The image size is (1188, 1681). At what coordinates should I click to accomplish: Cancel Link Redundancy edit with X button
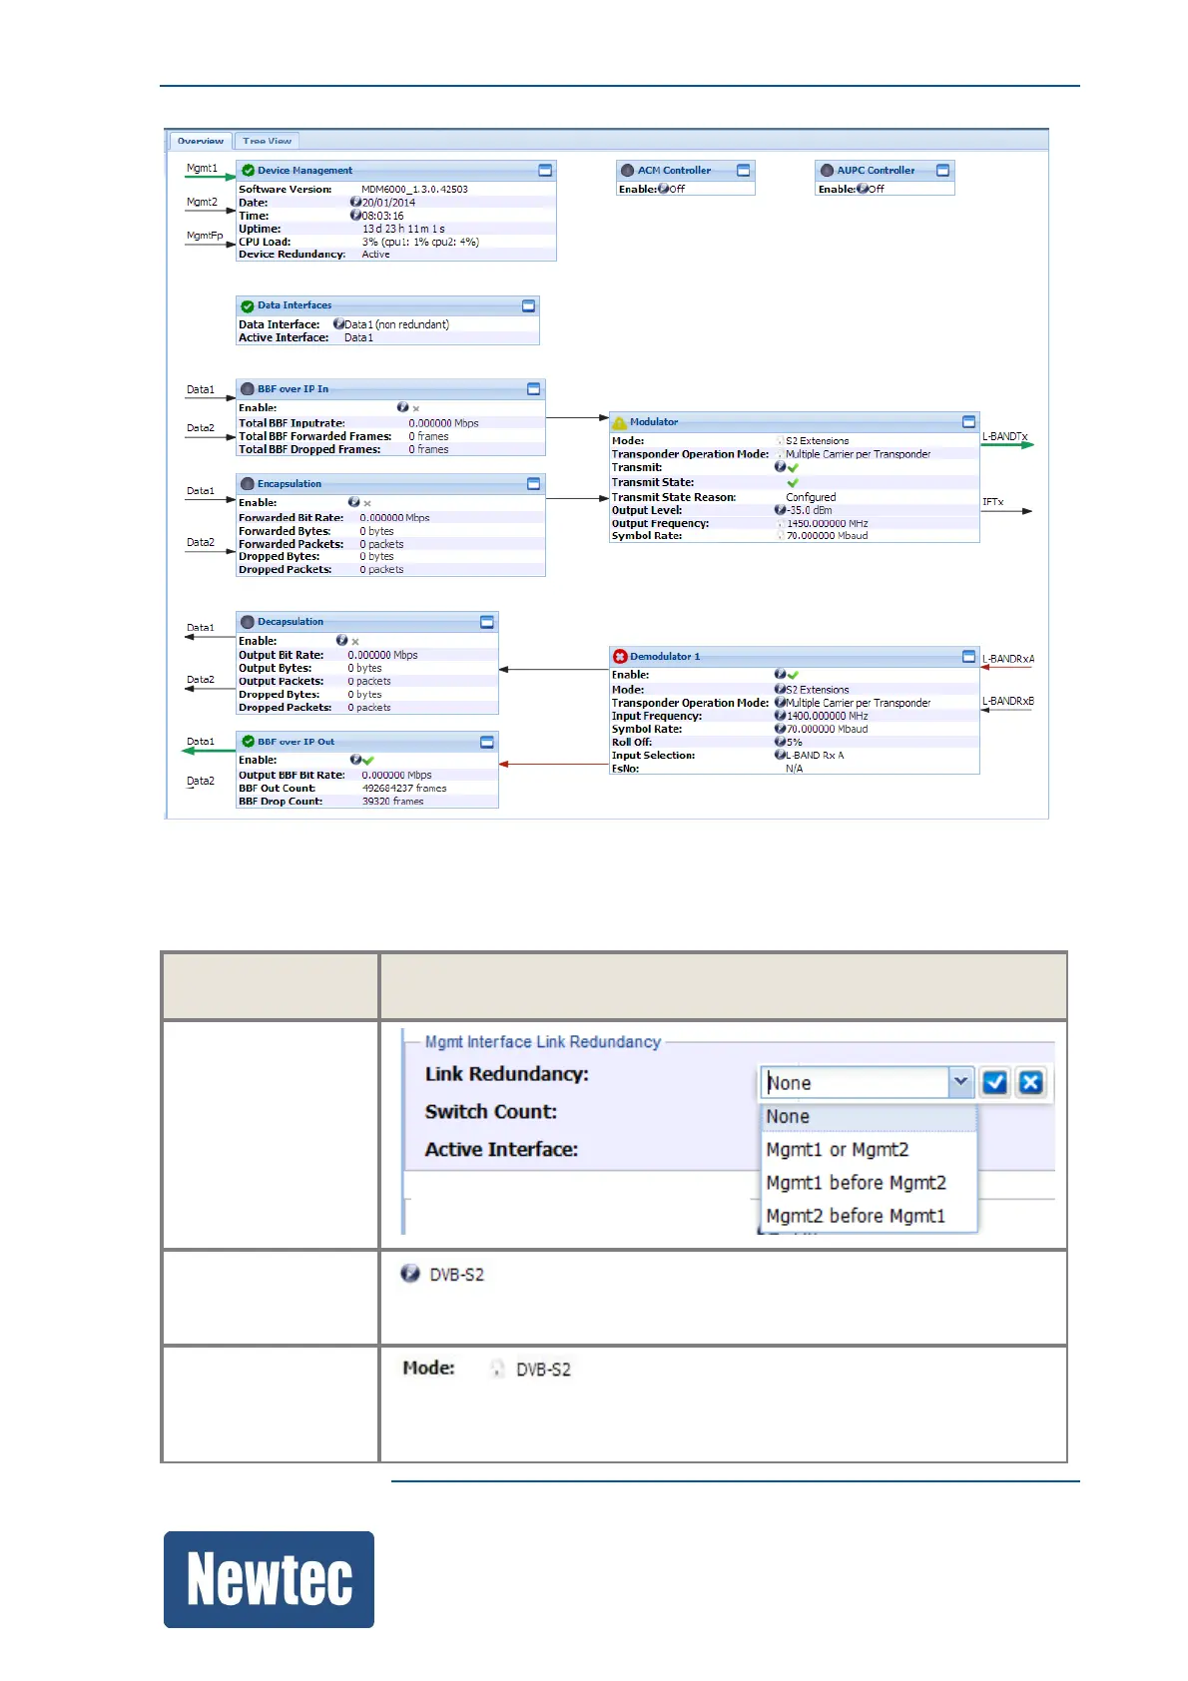pos(1031,1083)
